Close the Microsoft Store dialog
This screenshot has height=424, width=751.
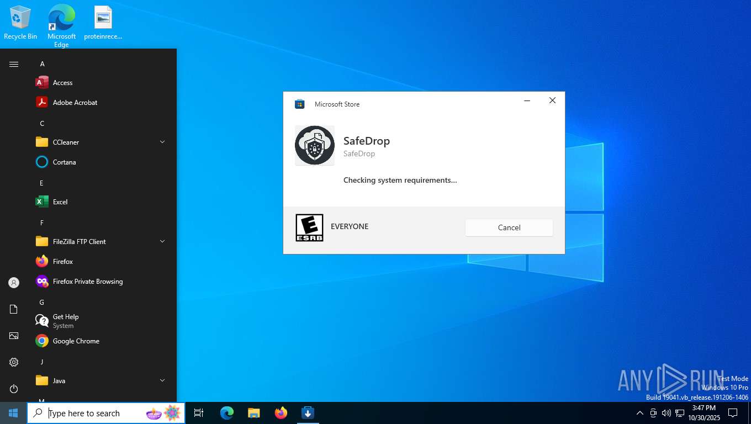[x=552, y=100]
